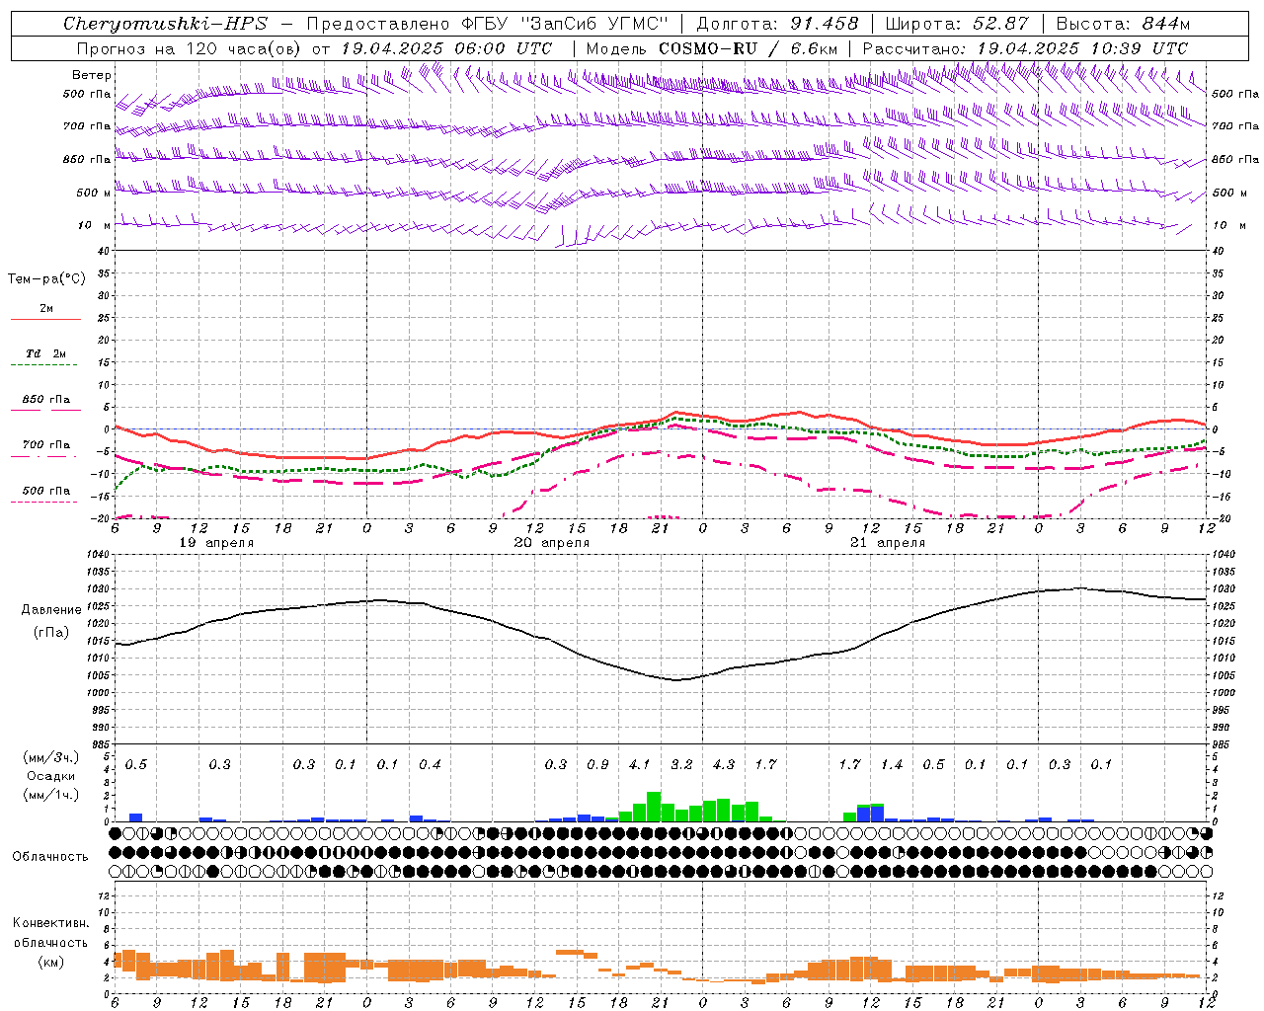Click the Долгота: 91.458 field

pyautogui.click(x=777, y=24)
